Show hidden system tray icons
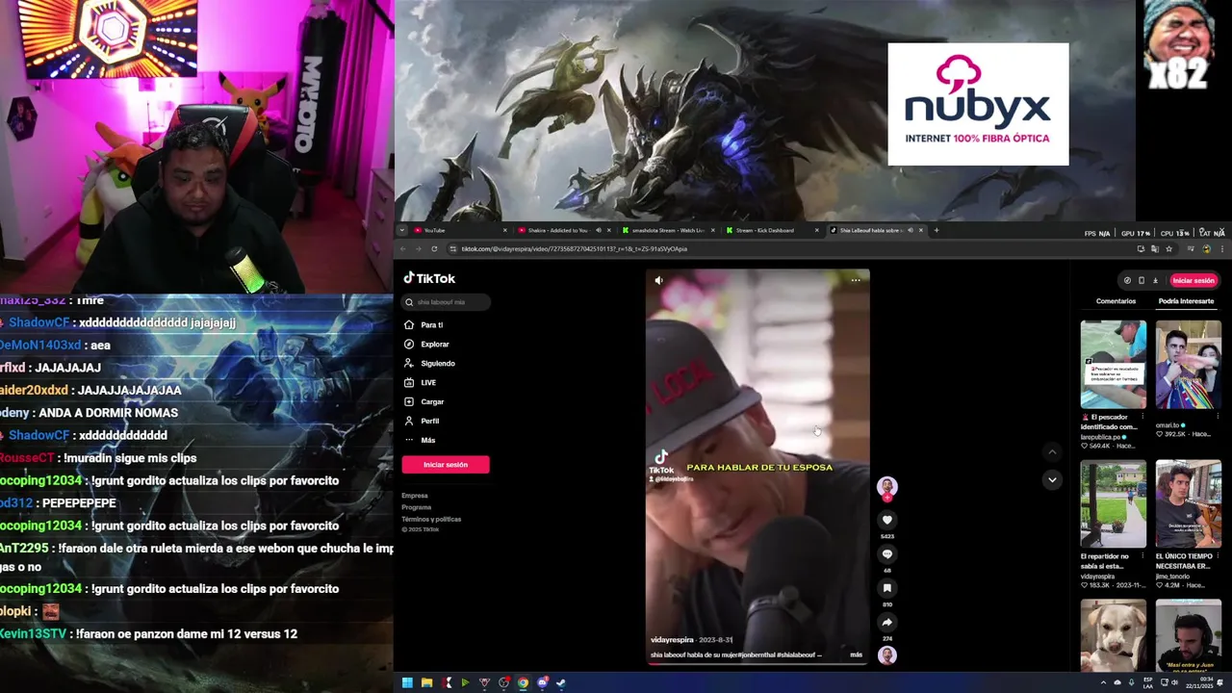1232x693 pixels. pyautogui.click(x=1103, y=683)
